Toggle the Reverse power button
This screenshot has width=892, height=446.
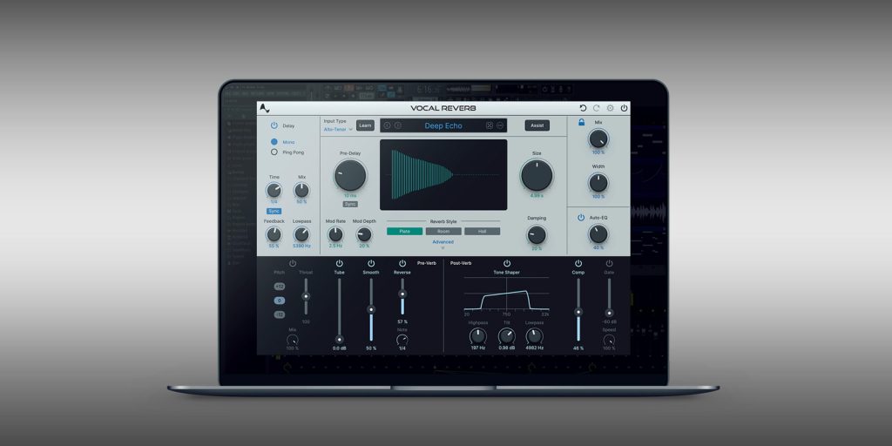click(x=402, y=263)
